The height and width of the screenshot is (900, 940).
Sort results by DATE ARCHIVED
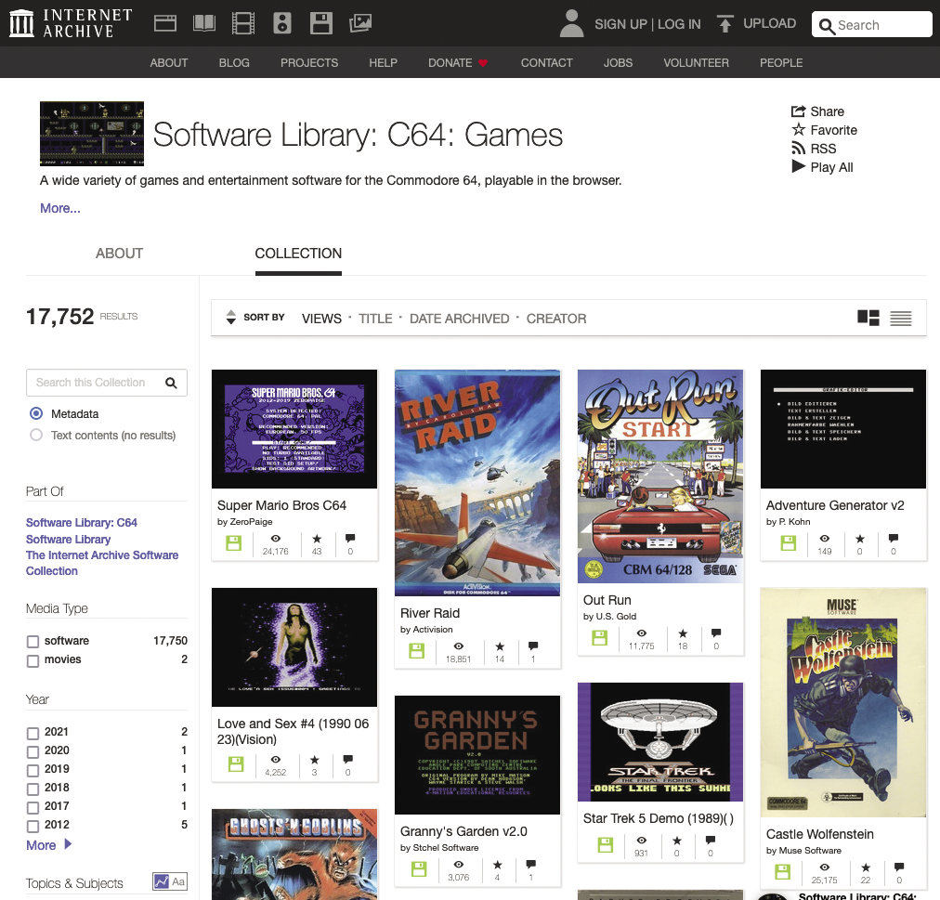[x=459, y=319]
